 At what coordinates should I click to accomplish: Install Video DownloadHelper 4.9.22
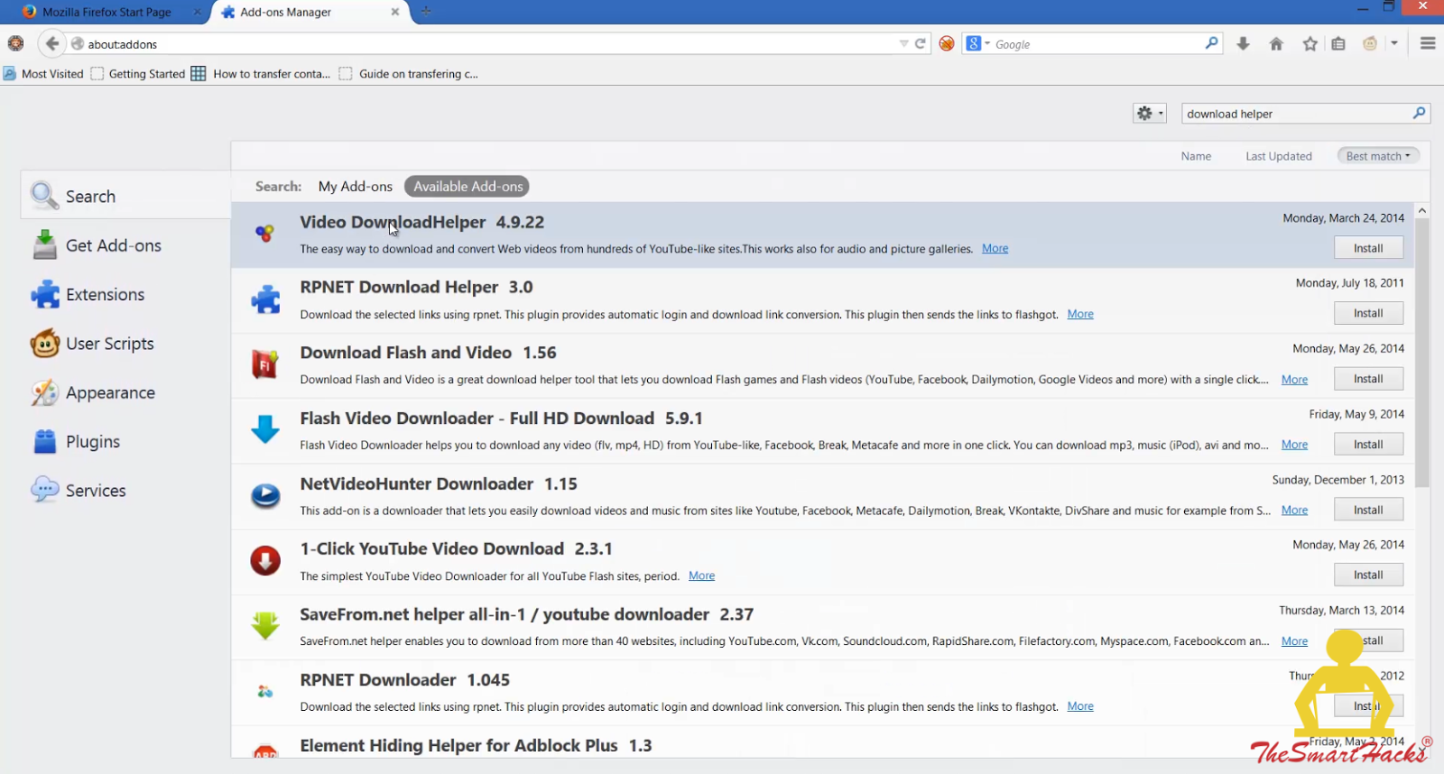[x=1368, y=248]
